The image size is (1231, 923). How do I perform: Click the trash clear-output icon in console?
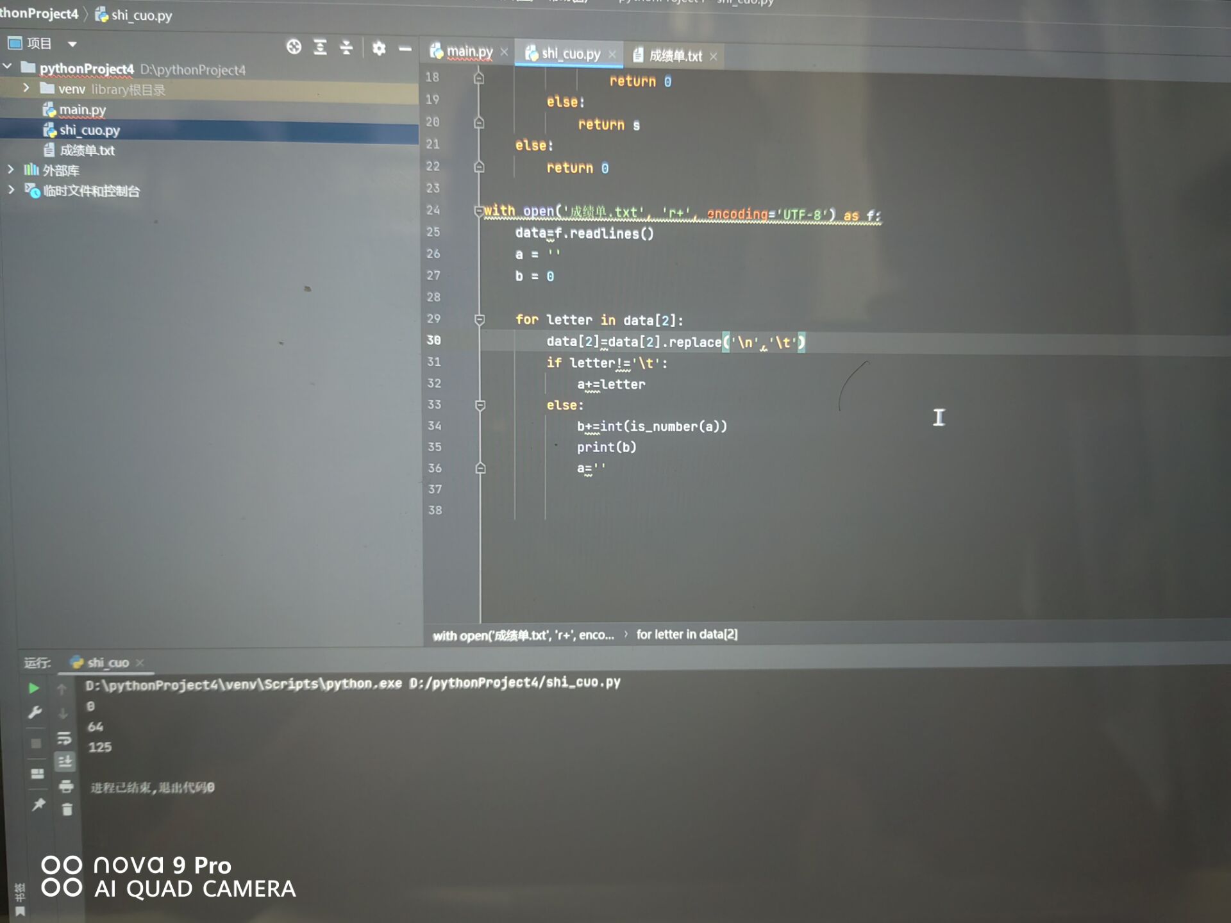tap(67, 810)
